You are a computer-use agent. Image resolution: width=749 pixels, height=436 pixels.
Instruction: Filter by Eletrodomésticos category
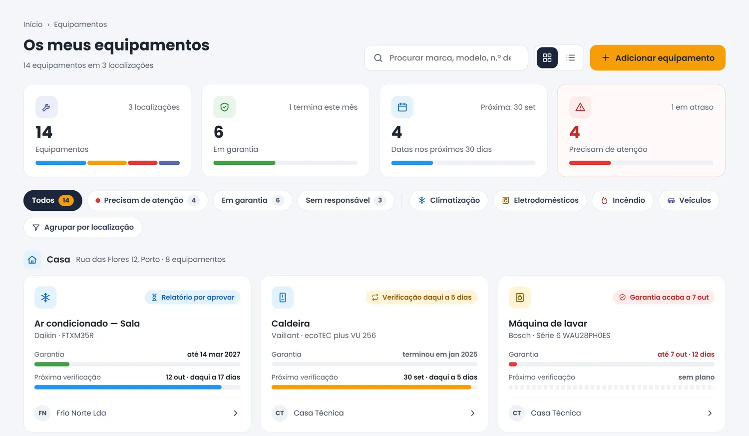coord(540,200)
